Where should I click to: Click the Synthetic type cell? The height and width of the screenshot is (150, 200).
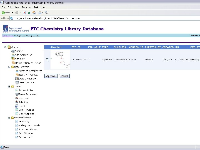pos(107,59)
